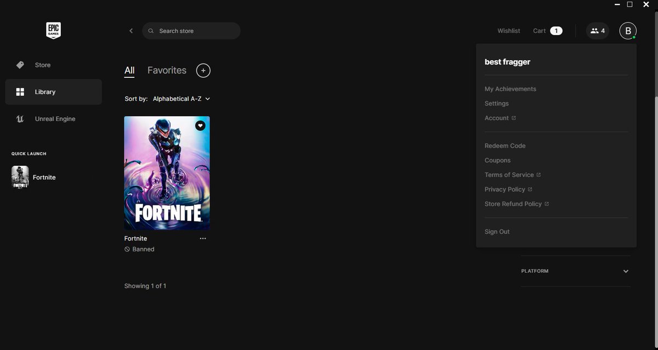
Task: Click the Library sidebar label
Action: click(x=46, y=92)
